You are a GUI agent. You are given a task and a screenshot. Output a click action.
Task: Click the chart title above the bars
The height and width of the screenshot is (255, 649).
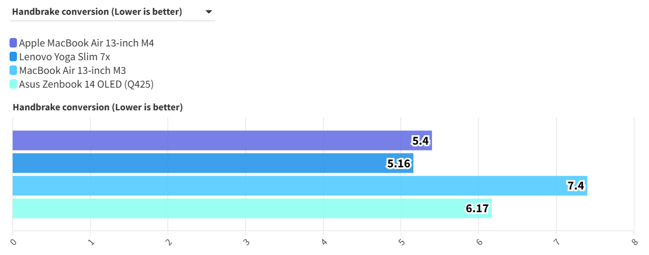click(x=97, y=107)
